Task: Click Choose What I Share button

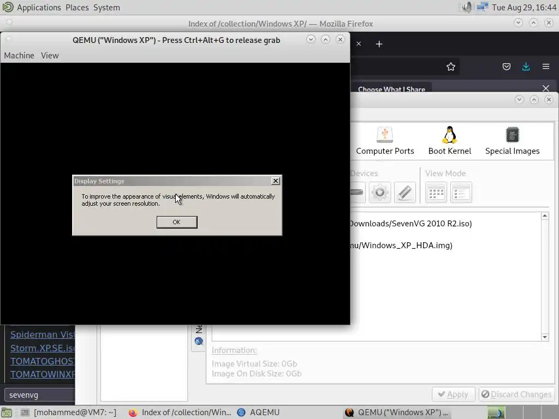Action: click(391, 89)
